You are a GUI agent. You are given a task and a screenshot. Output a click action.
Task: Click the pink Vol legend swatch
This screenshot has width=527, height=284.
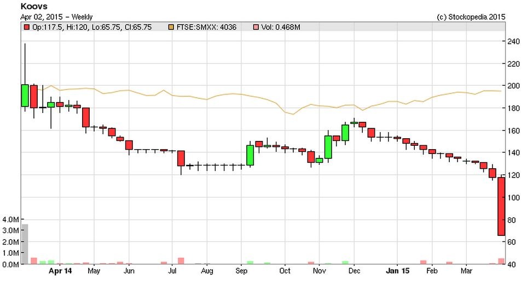coord(256,27)
